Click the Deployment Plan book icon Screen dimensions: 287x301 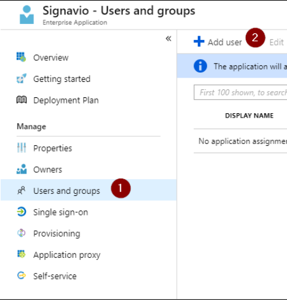point(22,100)
